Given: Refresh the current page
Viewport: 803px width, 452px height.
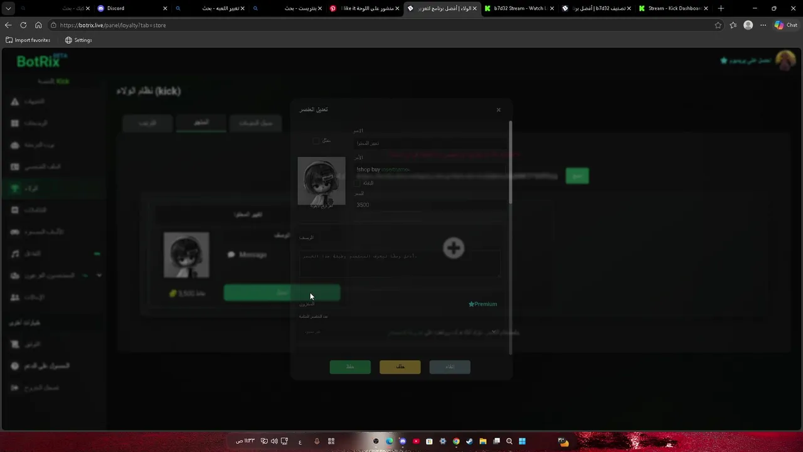Looking at the screenshot, I should pyautogui.click(x=23, y=25).
